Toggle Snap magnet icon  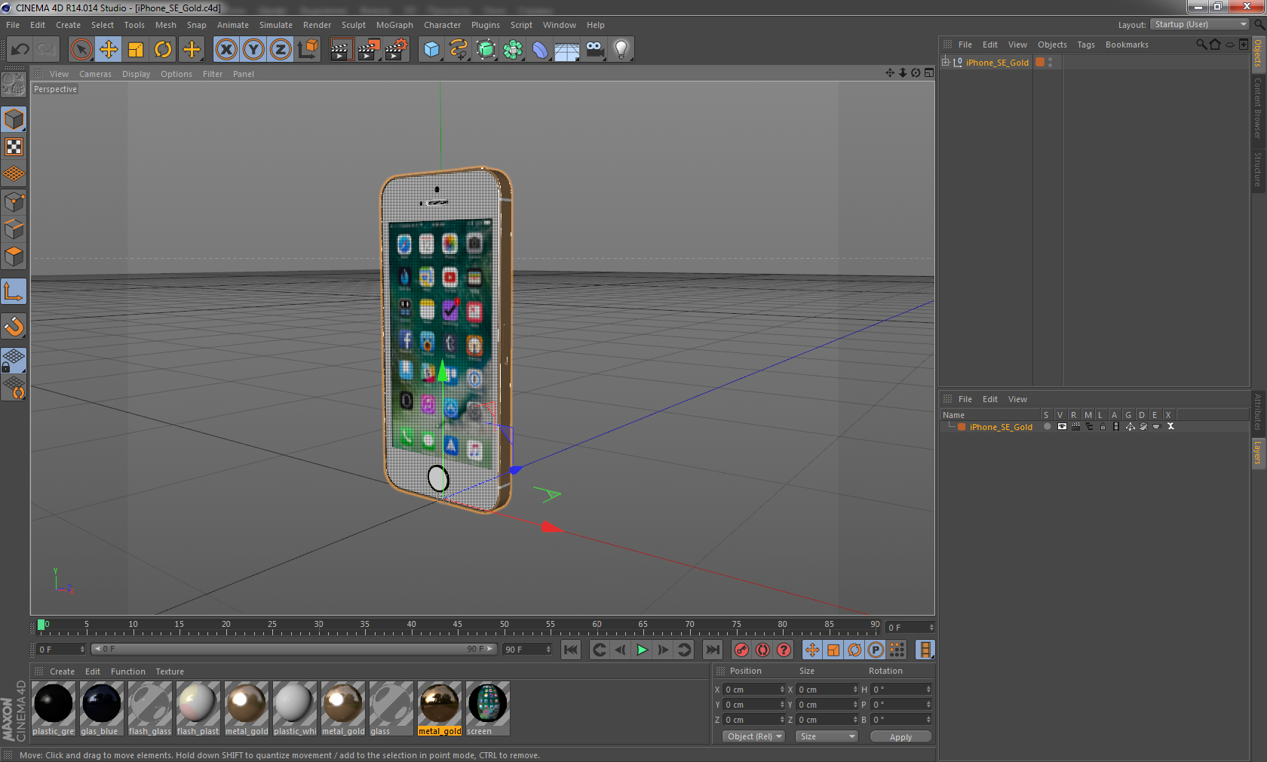pos(14,326)
